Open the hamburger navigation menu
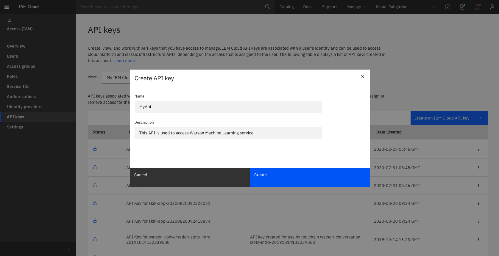 (7, 7)
